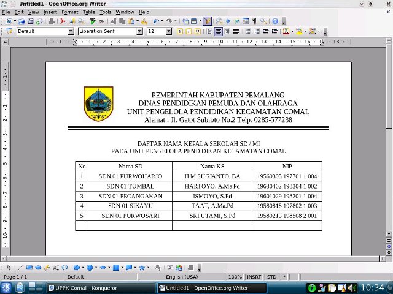Click the Edit File icon
Viewport: 393px width, 294px height.
pyautogui.click(x=52, y=21)
